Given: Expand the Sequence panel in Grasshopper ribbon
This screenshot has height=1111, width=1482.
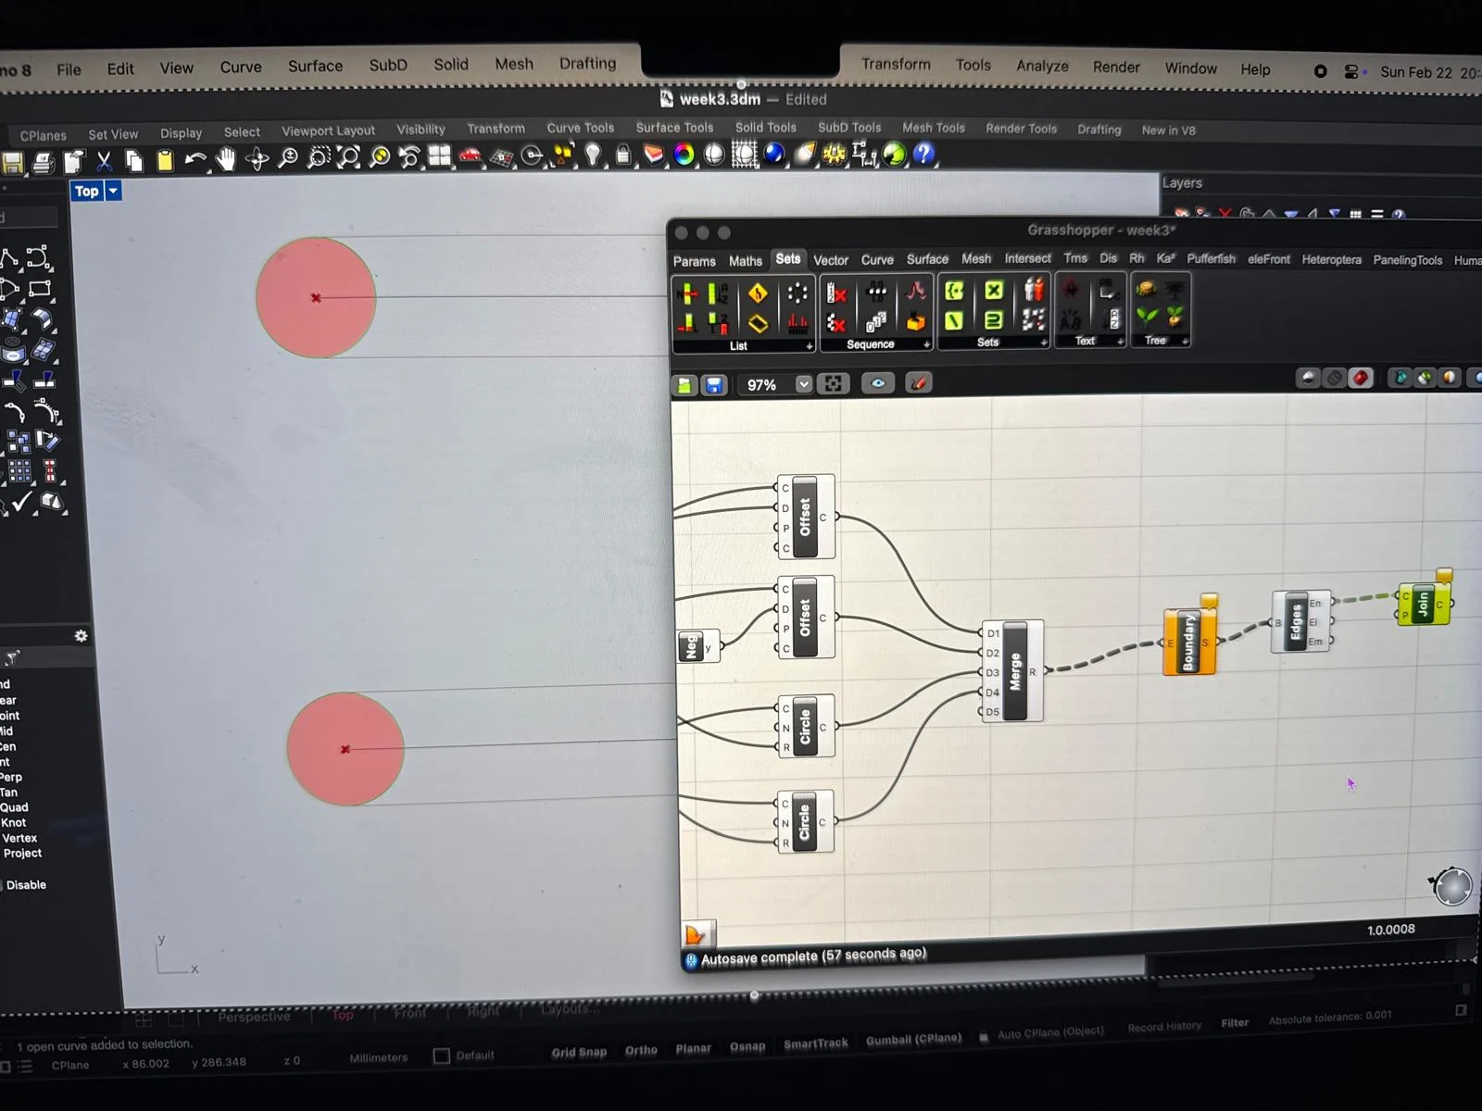Looking at the screenshot, I should [x=926, y=344].
